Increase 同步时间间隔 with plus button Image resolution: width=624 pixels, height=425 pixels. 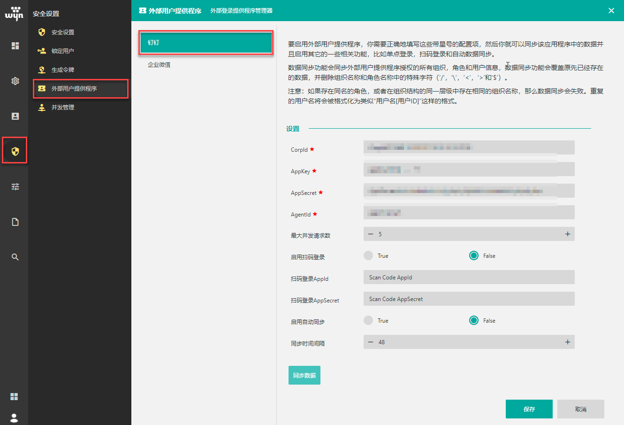pyautogui.click(x=567, y=342)
